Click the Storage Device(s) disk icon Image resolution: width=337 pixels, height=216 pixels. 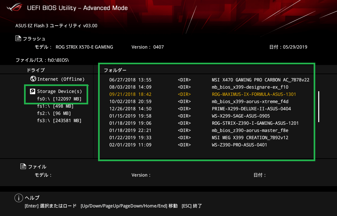click(x=33, y=91)
